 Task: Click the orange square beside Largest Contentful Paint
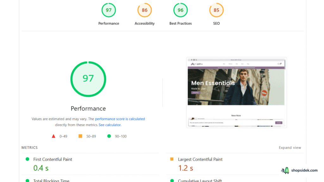(x=171, y=159)
